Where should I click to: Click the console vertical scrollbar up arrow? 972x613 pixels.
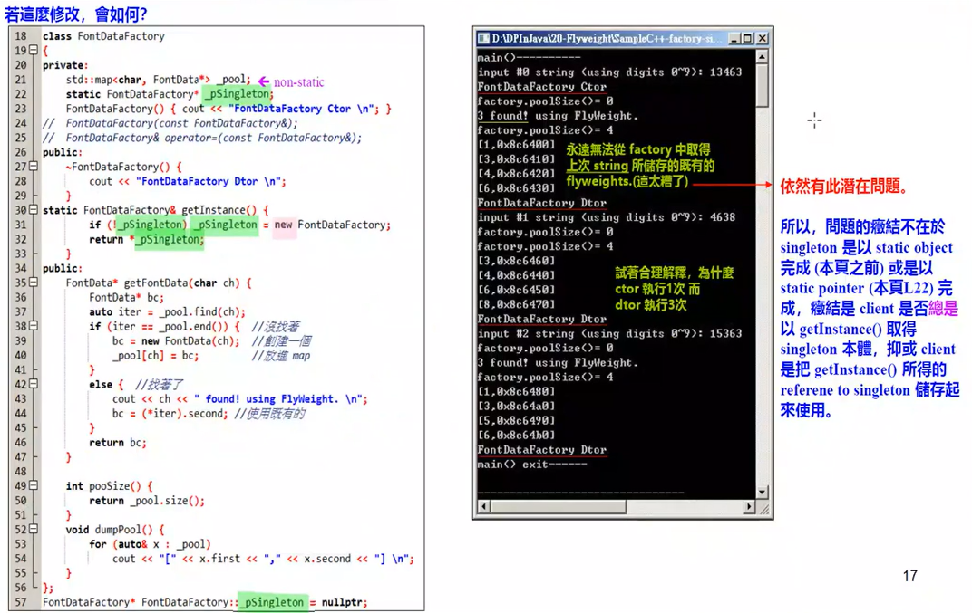(x=763, y=57)
